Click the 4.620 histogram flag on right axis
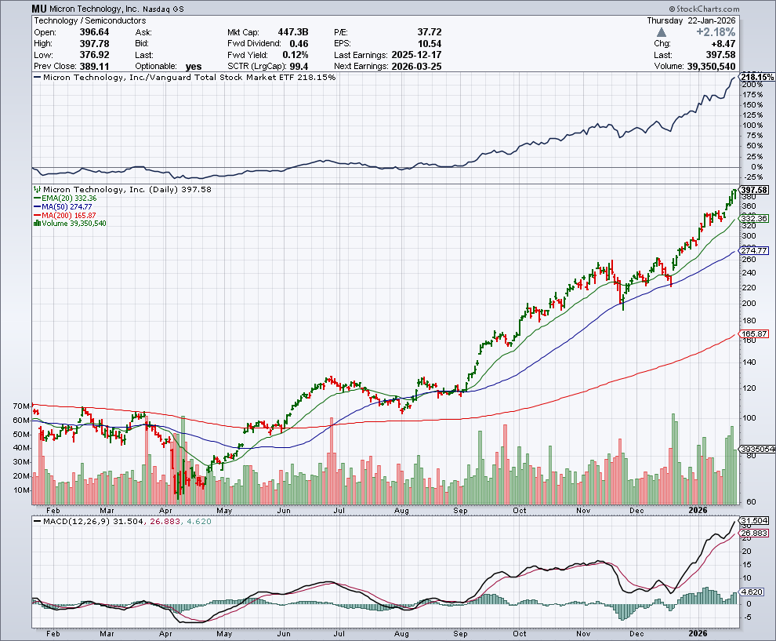This screenshot has width=776, height=641. coord(752,592)
